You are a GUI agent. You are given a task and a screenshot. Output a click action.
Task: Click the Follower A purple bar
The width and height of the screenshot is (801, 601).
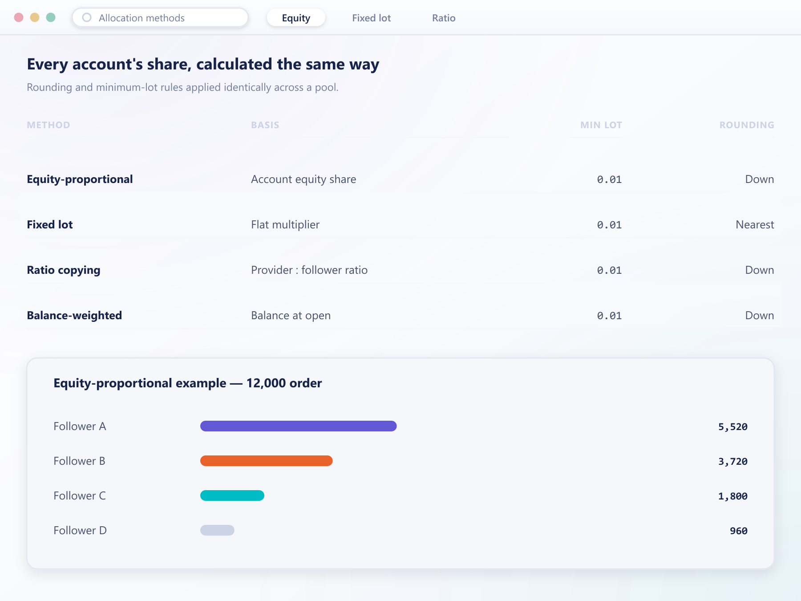[x=299, y=426]
